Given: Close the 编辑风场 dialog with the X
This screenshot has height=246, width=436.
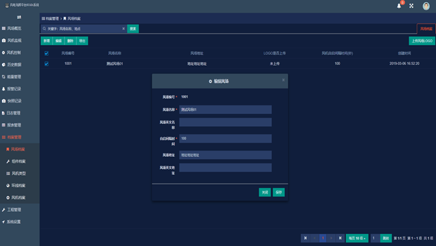Looking at the screenshot, I should tap(284, 80).
